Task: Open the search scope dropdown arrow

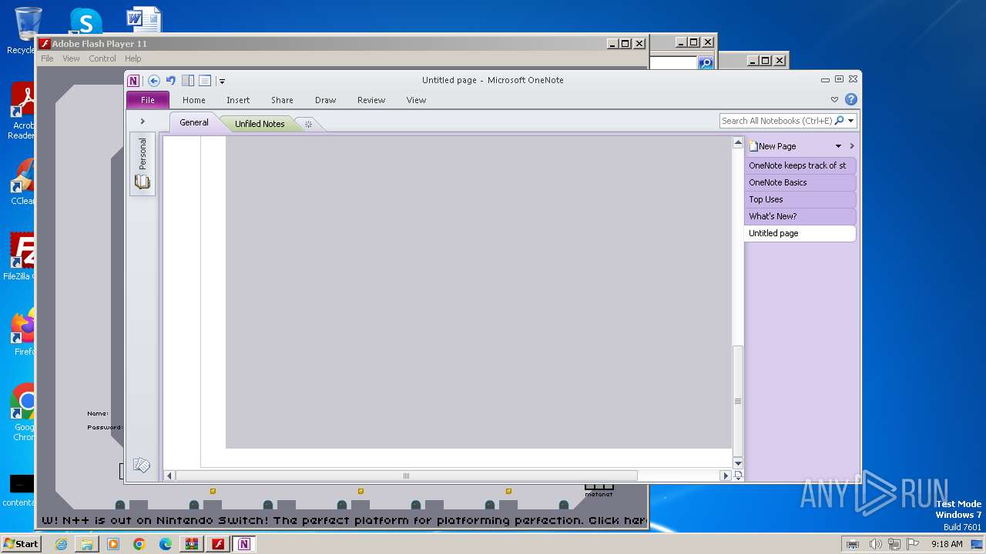Action: [x=851, y=121]
